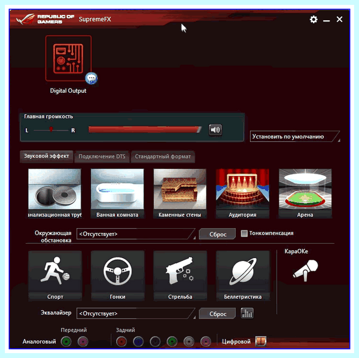Click the rear red analog jack
Viewport: 359px width, 358px height.
coord(121,341)
